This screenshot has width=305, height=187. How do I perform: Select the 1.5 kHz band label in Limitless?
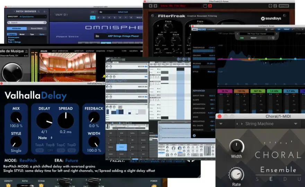point(274,91)
